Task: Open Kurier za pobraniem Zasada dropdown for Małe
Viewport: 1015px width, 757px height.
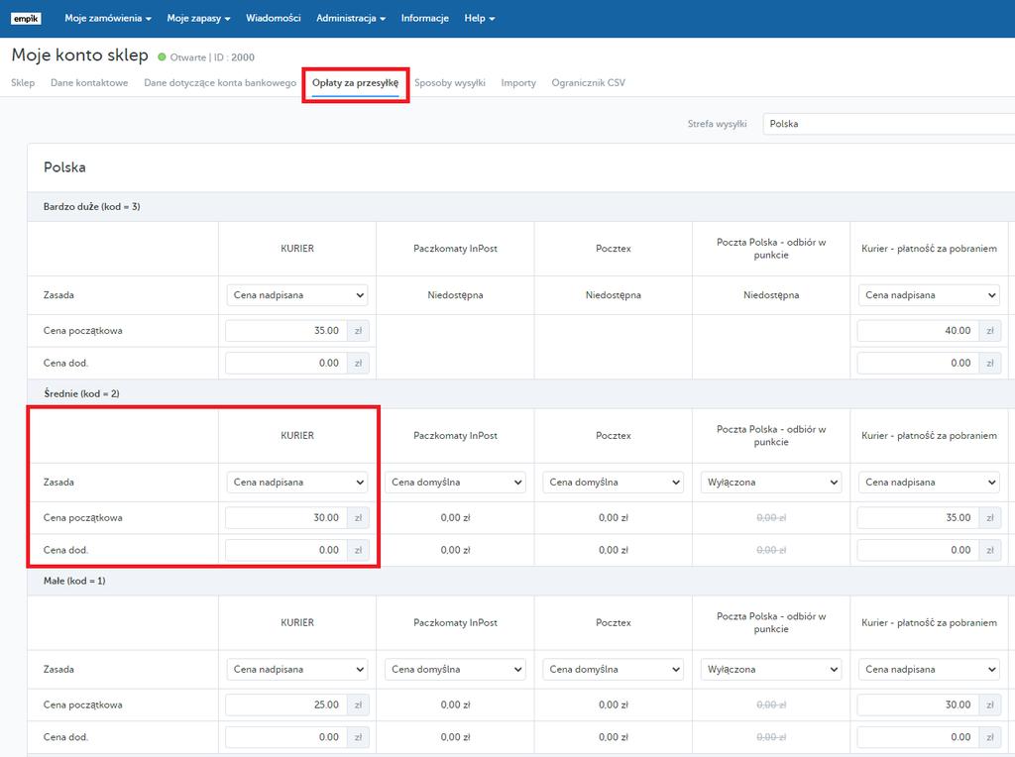Action: coord(929,669)
